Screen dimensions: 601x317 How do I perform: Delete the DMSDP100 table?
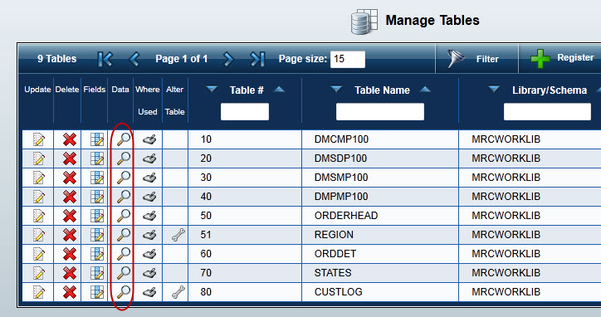[70, 158]
